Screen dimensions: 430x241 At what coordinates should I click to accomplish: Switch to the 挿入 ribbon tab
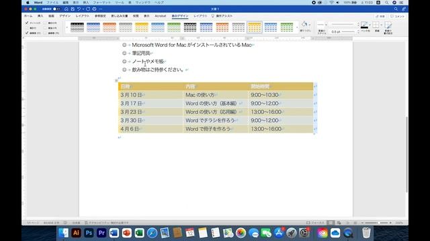40,16
